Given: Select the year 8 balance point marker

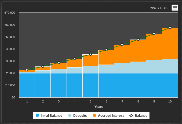Looking at the screenshot, I should (138, 40).
